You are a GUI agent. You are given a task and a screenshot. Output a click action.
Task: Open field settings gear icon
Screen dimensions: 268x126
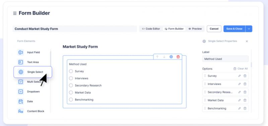pos(171,57)
